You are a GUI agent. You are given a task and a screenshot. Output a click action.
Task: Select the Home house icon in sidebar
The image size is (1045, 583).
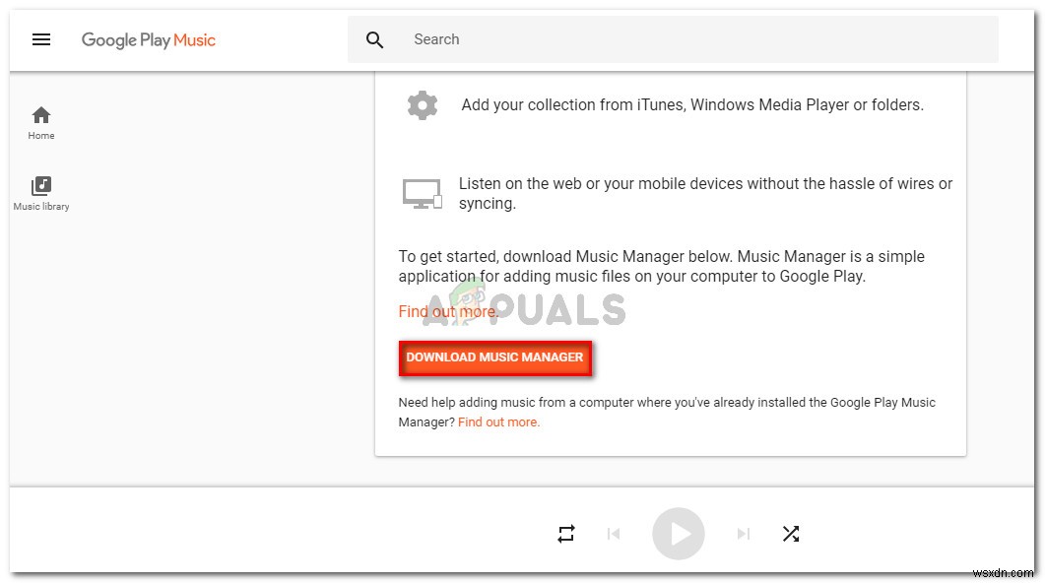pyautogui.click(x=40, y=114)
